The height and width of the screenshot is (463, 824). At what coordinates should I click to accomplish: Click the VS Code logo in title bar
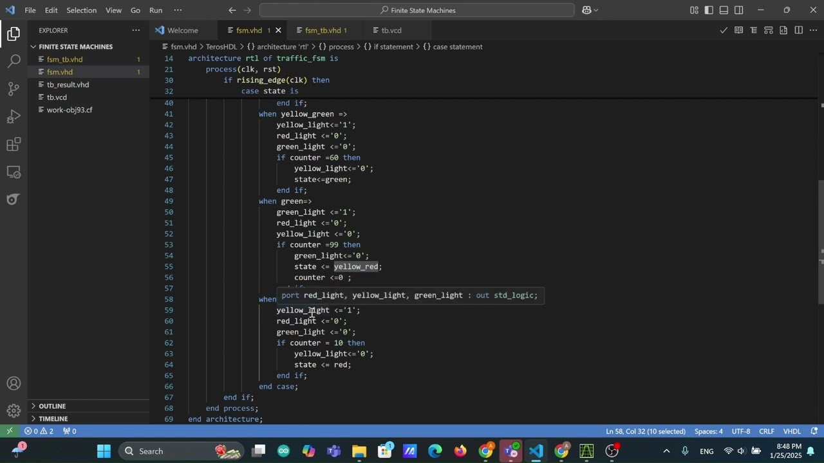[10, 10]
